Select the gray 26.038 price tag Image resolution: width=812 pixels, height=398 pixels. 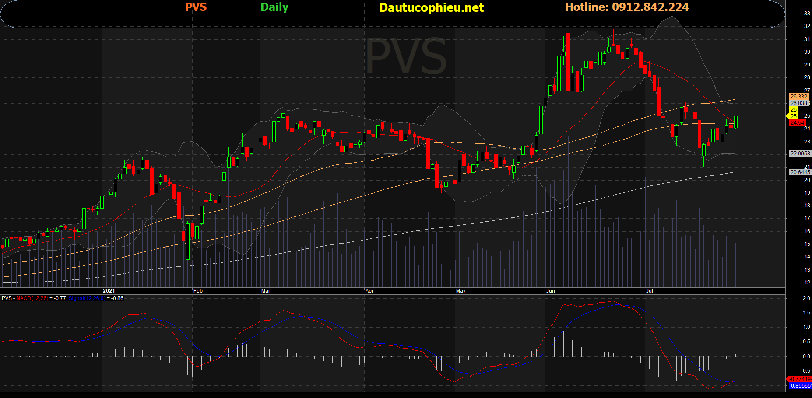coord(798,103)
